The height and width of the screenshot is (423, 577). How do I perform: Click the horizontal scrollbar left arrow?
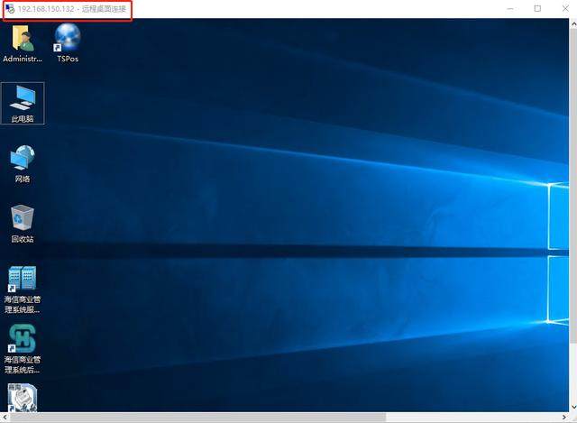tap(5, 417)
